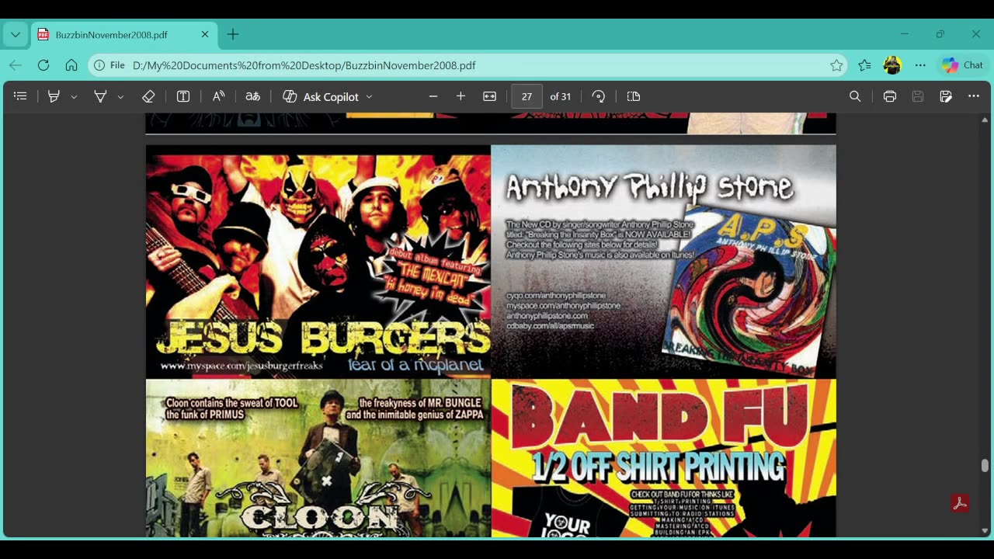Search within the PDF
This screenshot has width=994, height=559.
coord(855,96)
